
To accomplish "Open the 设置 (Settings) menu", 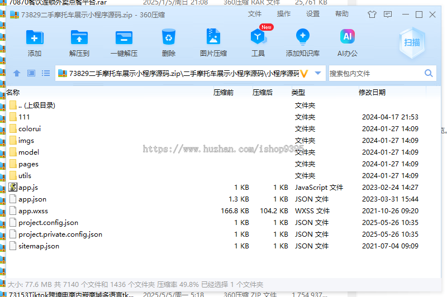I will (313, 14).
